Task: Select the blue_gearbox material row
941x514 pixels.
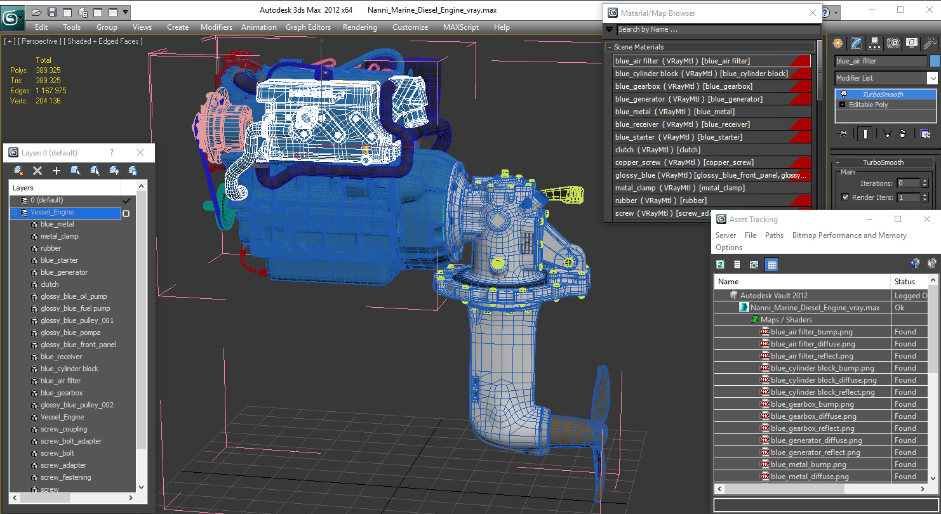Action: click(x=711, y=86)
